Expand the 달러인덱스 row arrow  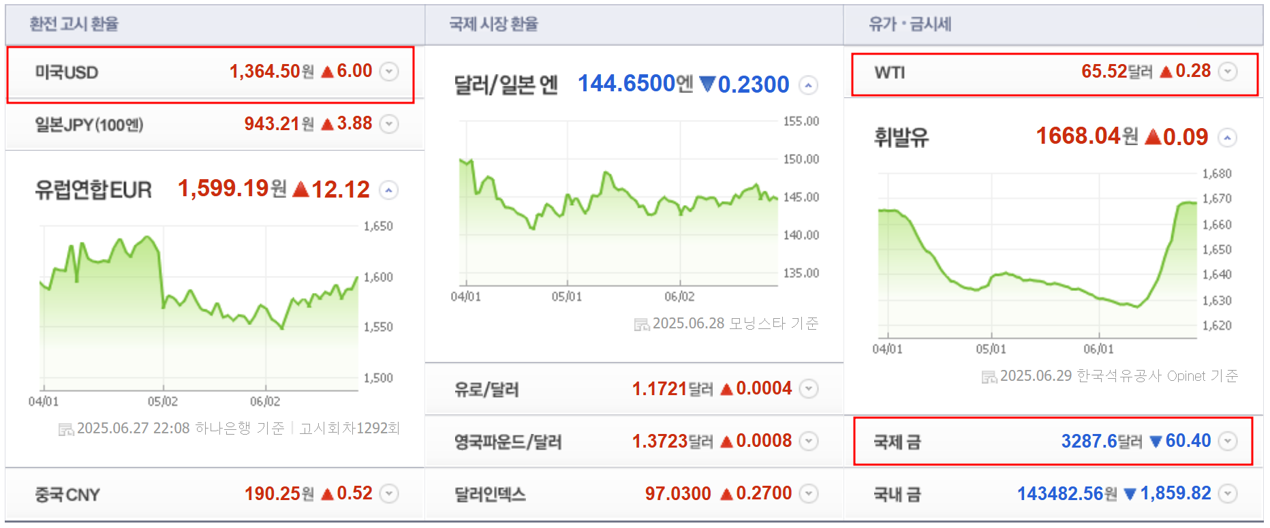808,493
